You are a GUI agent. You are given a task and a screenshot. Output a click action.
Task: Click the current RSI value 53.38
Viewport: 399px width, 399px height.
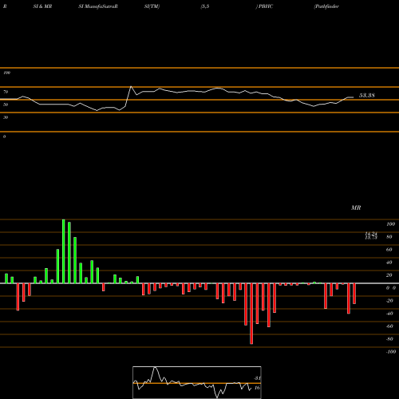click(x=367, y=95)
